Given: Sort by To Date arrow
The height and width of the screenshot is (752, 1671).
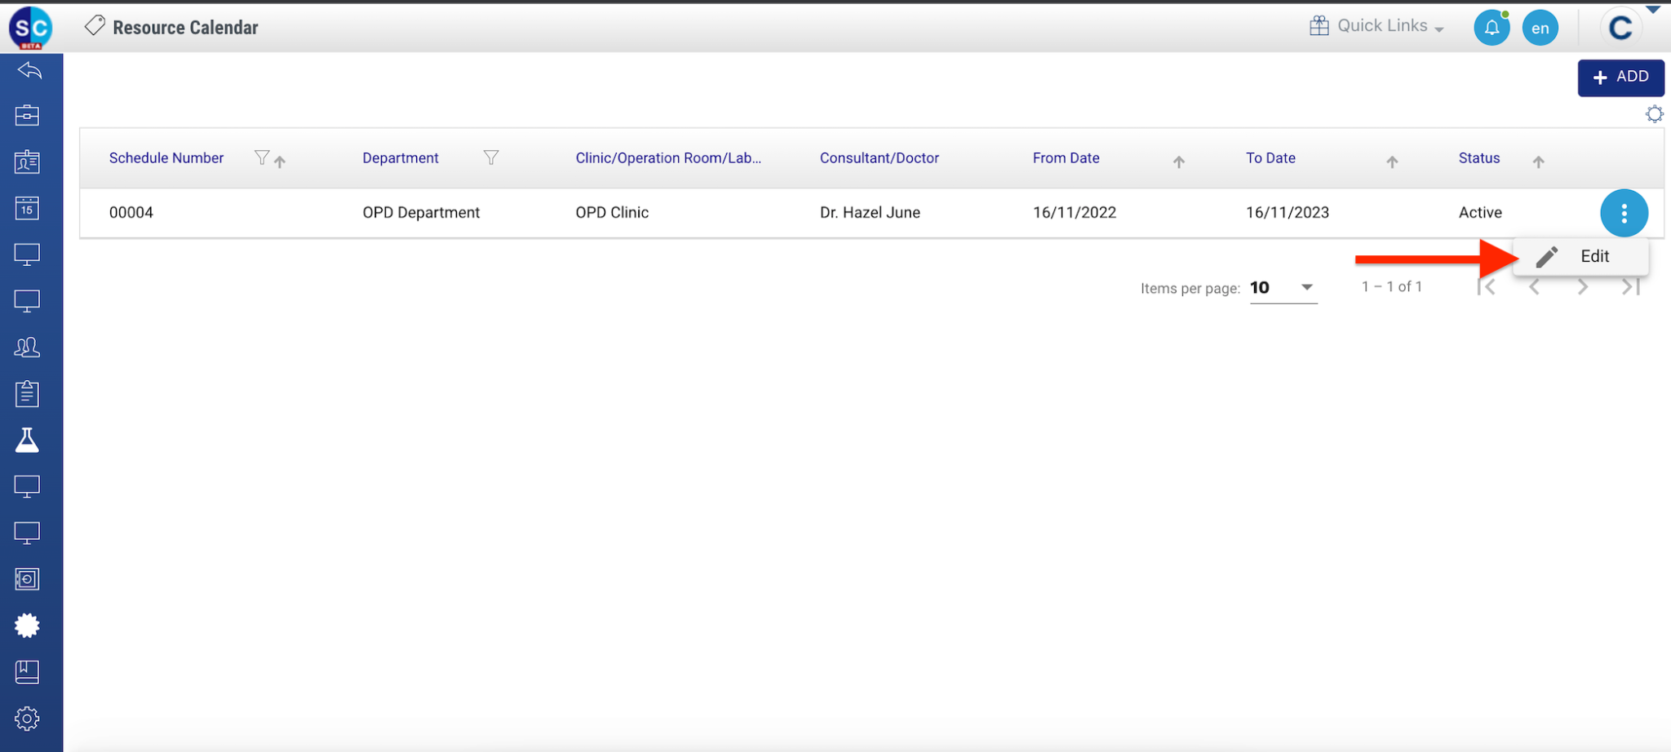Looking at the screenshot, I should 1392,161.
